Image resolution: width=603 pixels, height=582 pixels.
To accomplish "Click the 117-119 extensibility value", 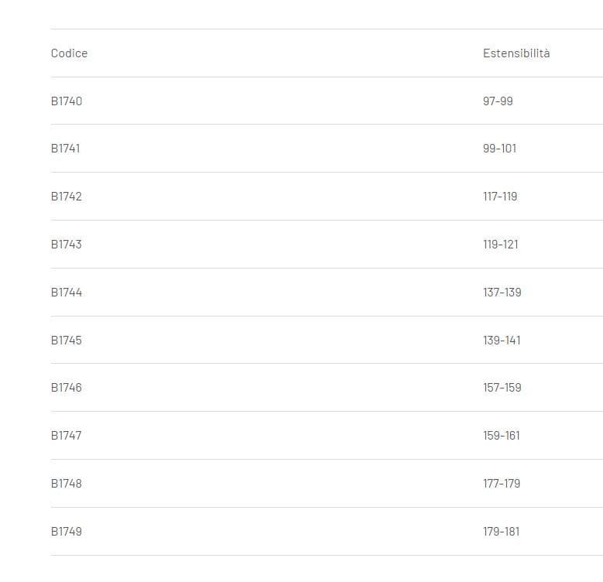I will coord(500,197).
